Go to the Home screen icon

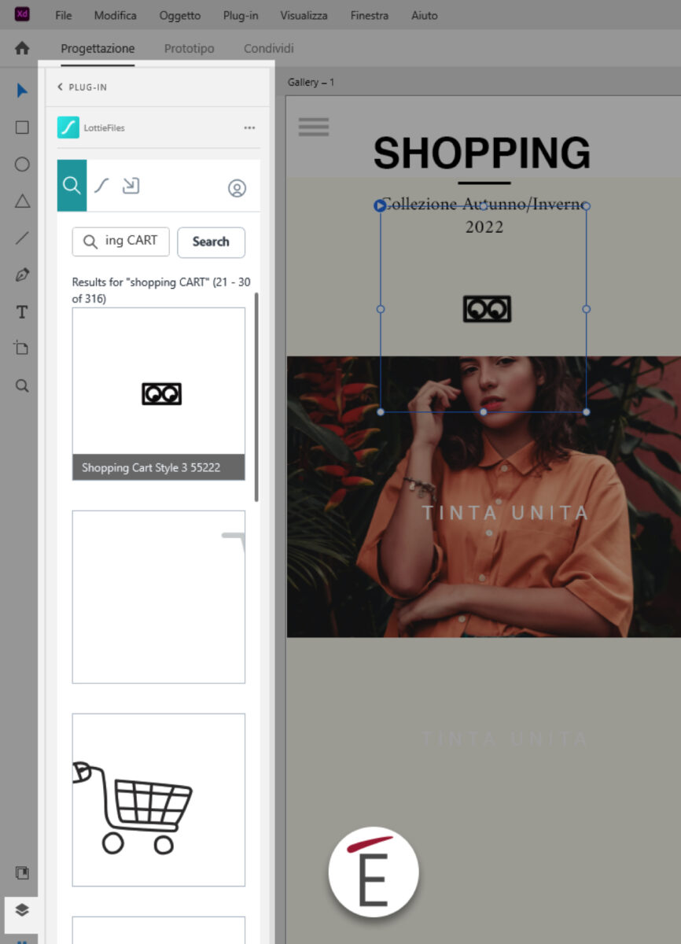coord(22,48)
